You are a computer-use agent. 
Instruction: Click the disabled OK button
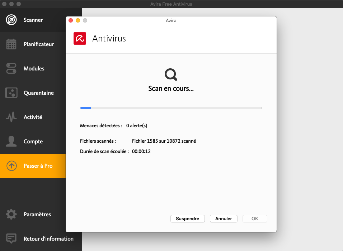click(x=255, y=218)
